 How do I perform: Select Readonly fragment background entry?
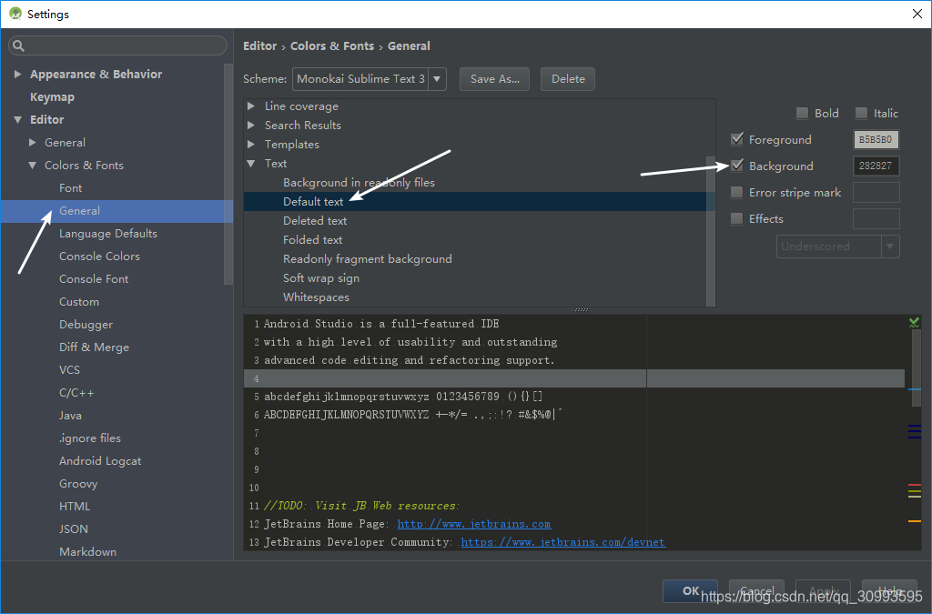point(368,259)
